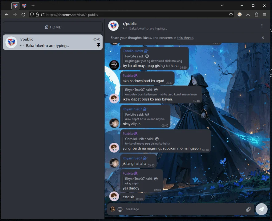The height and width of the screenshot is (221, 272).
Task: Reload the page with the refresh icon
Action: pyautogui.click(x=23, y=15)
